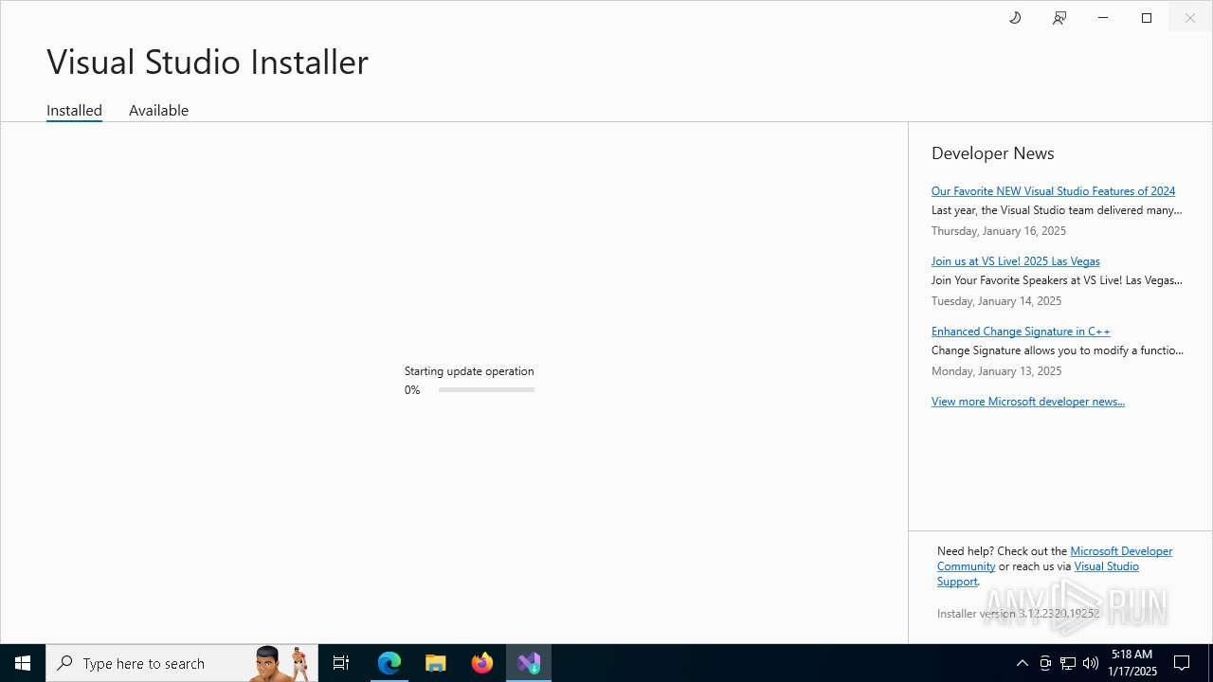Click the Visual Studio Installer taskbar icon
This screenshot has height=682, width=1213.
pos(529,663)
